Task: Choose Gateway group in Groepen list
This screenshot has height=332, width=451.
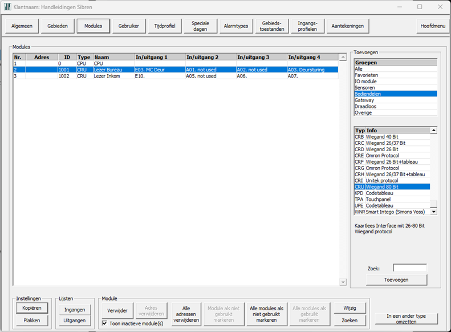Action: point(364,100)
